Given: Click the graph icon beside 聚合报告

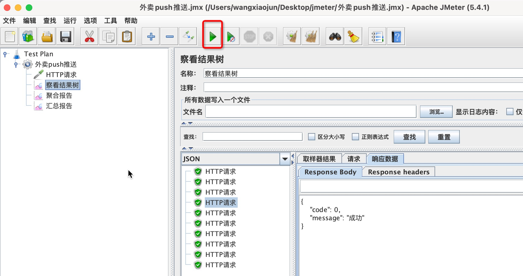Looking at the screenshot, I should click(x=39, y=96).
